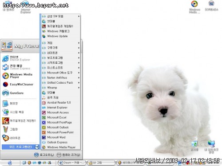This screenshot has height=166, width=222.
Task: Launch Microsoft PowerPoint
Action: (61, 132)
